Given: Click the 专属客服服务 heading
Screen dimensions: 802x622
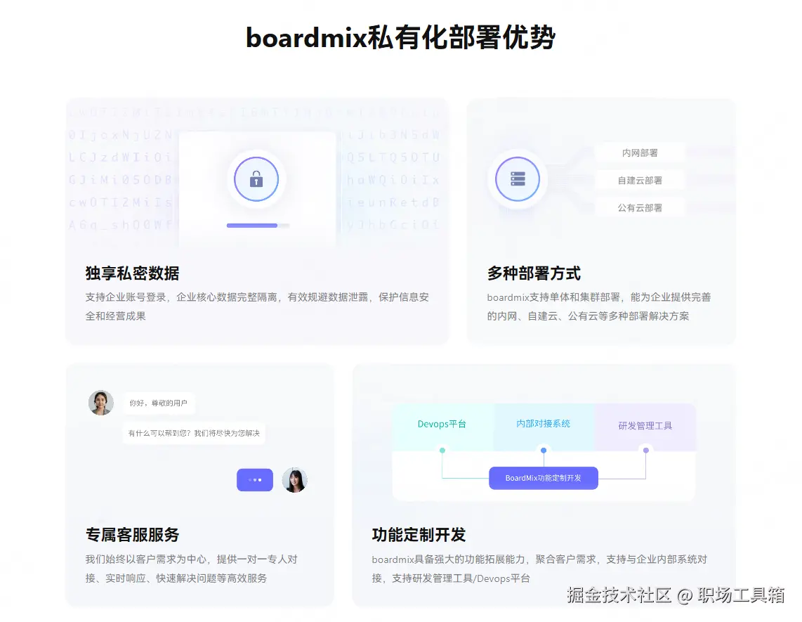Looking at the screenshot, I should [x=133, y=535].
